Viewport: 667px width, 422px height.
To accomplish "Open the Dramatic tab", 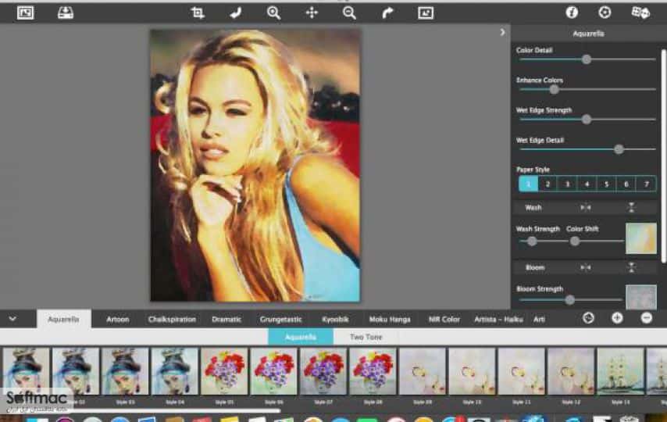I will pos(226,319).
